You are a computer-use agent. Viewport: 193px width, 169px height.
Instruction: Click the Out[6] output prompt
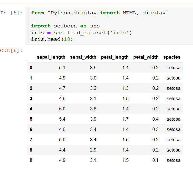(11, 51)
